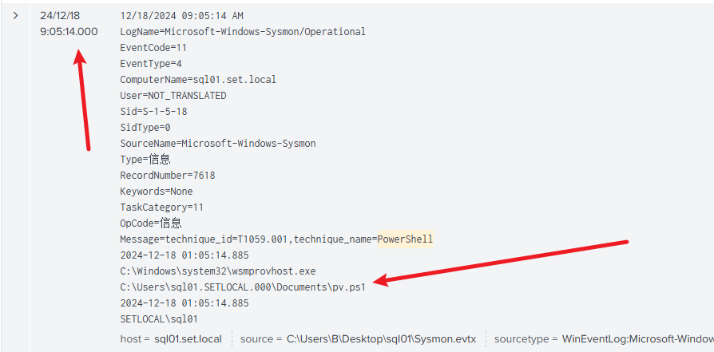Select the wsmprovhost.exe path line
Viewport: 714px width, 352px height.
tap(218, 271)
